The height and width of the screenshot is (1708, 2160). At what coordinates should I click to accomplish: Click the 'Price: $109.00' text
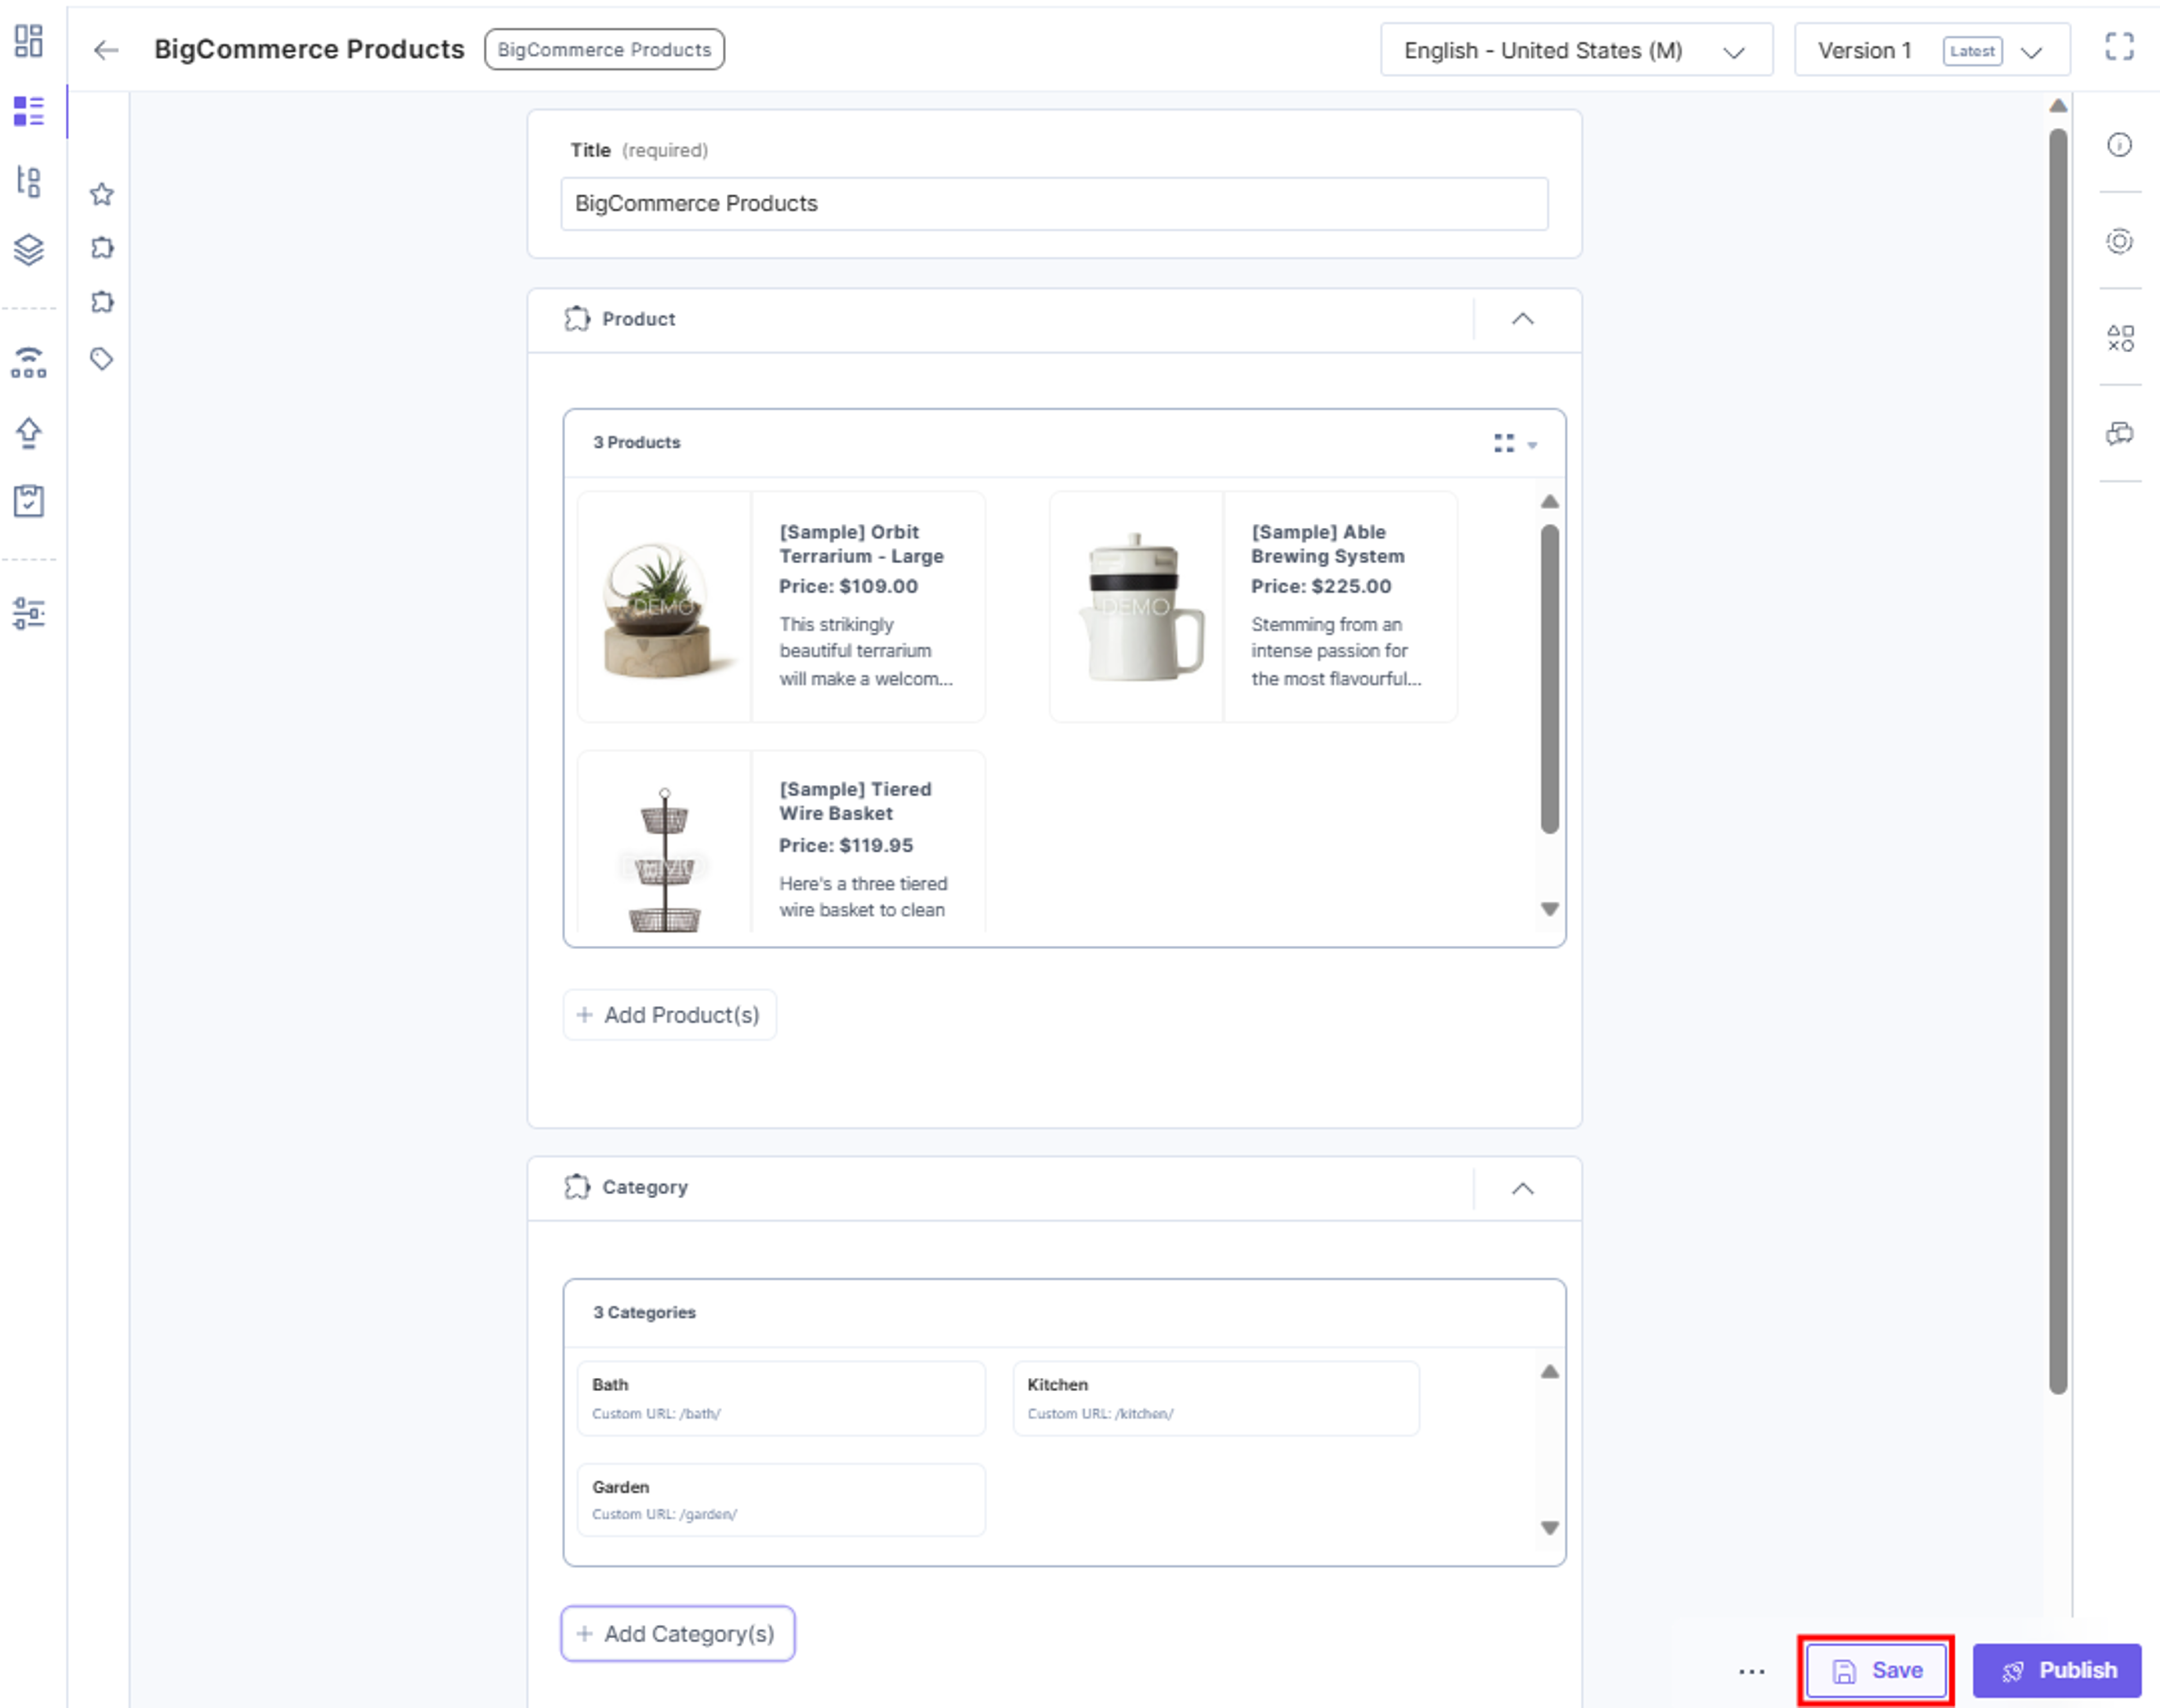[x=848, y=586]
